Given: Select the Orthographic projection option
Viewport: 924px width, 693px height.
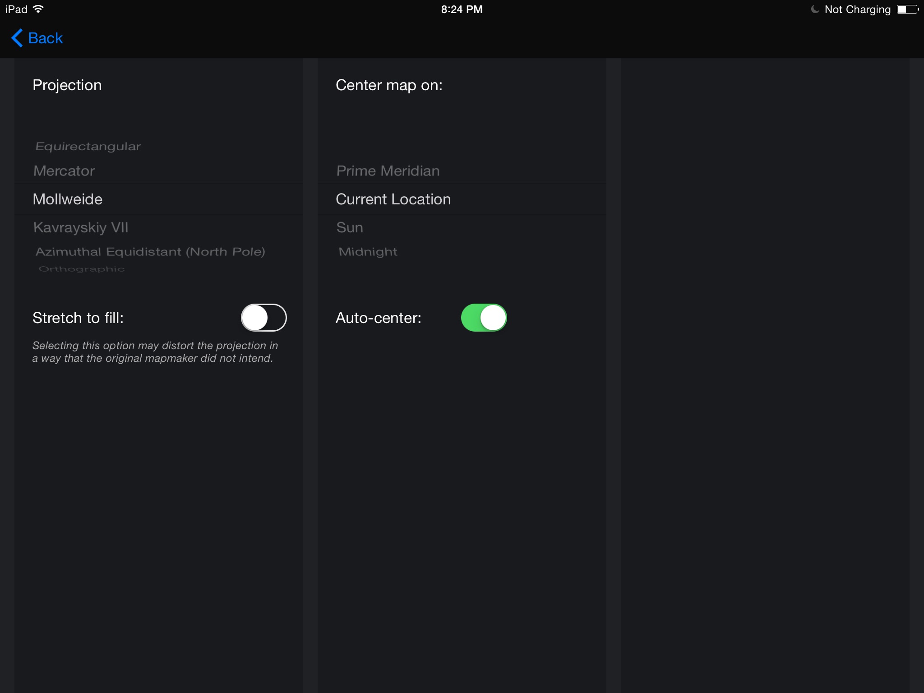Looking at the screenshot, I should 82,269.
